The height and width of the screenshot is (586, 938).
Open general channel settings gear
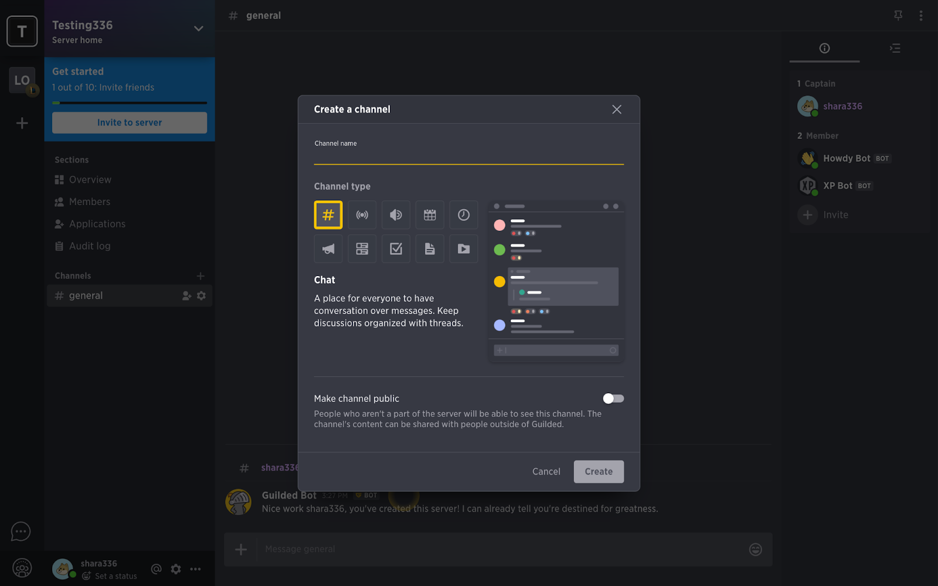pos(202,296)
